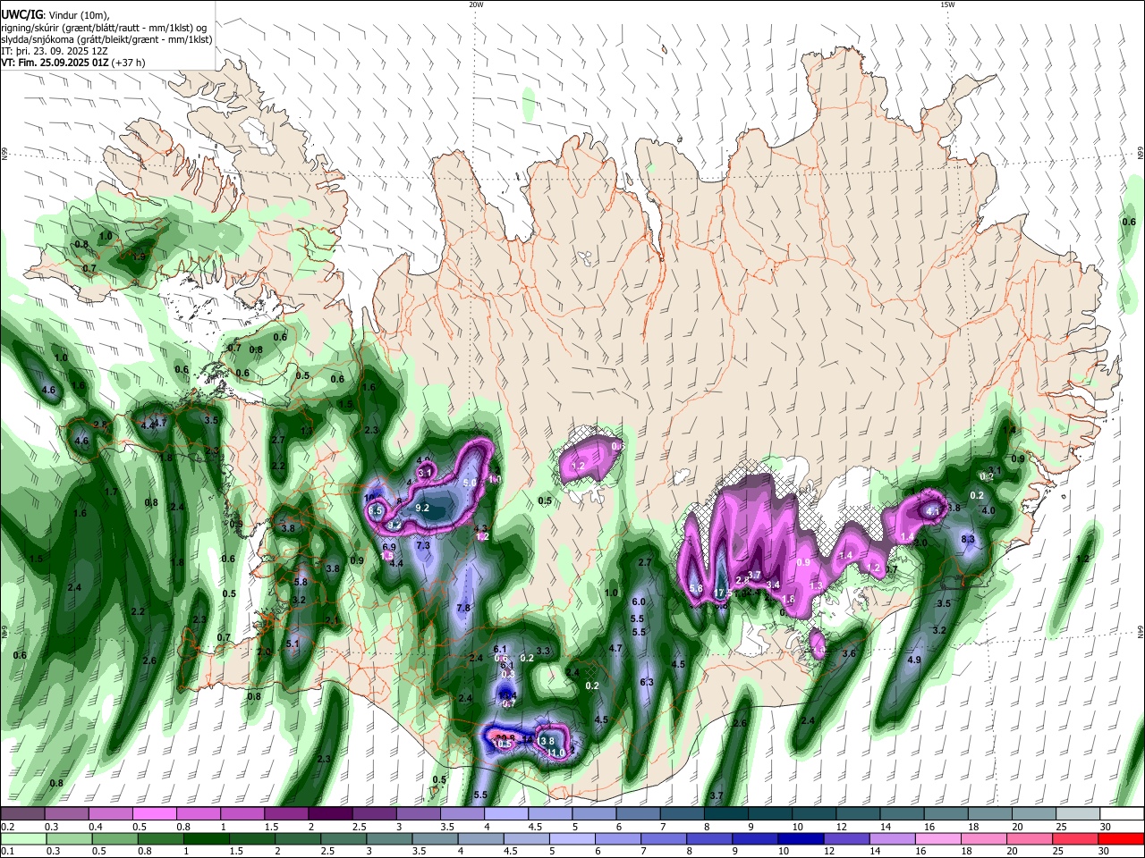
Task: Click the 6.9 precipitation value on the map
Action: tap(389, 547)
